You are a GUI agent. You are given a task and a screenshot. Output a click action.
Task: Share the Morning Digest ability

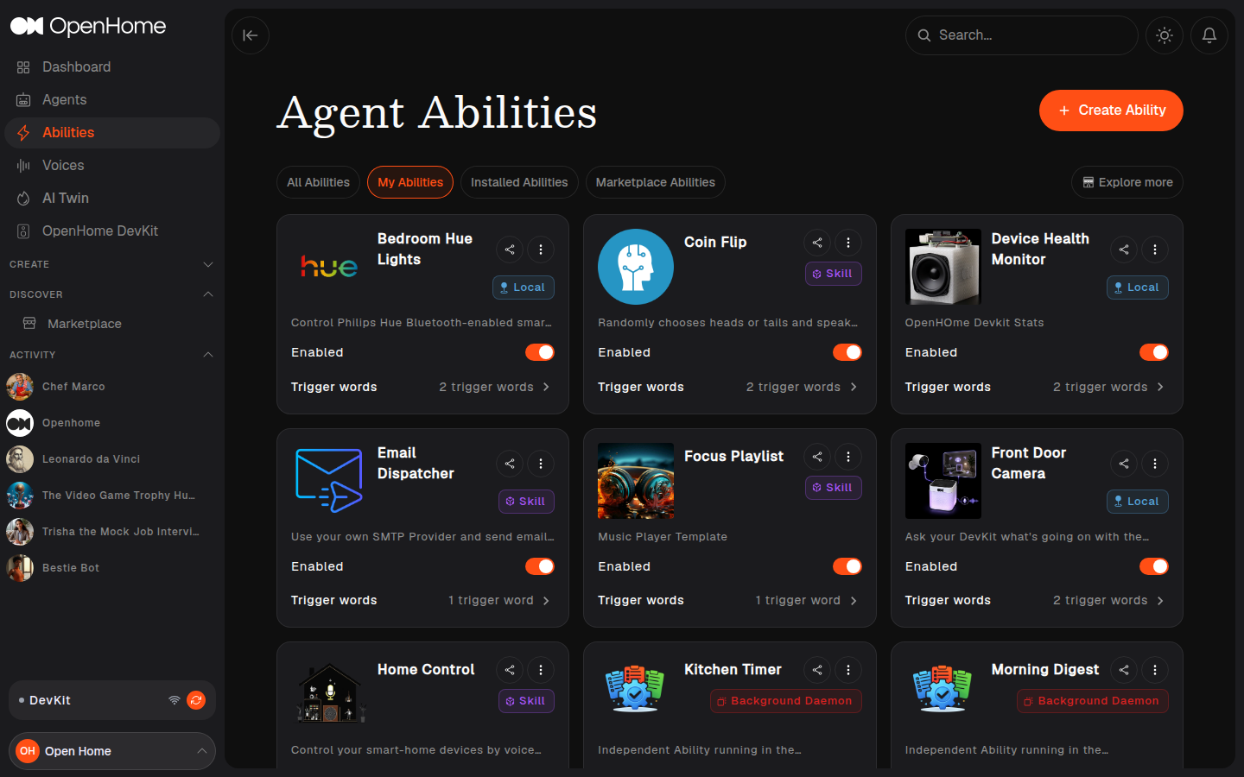click(x=1124, y=670)
